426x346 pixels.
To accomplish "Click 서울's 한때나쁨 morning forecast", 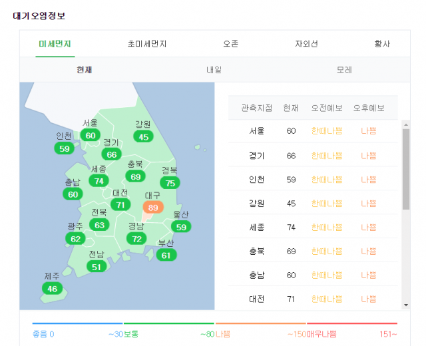I will [327, 131].
